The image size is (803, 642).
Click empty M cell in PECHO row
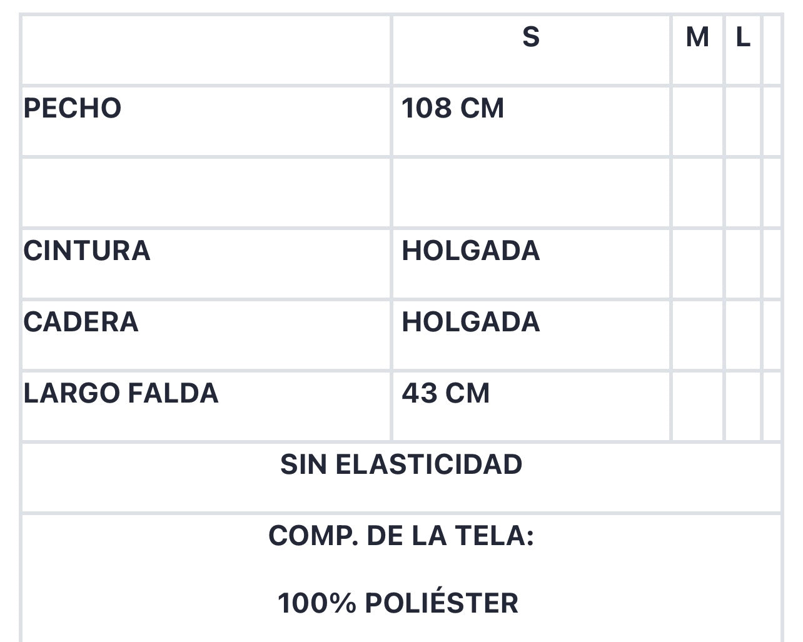(697, 121)
